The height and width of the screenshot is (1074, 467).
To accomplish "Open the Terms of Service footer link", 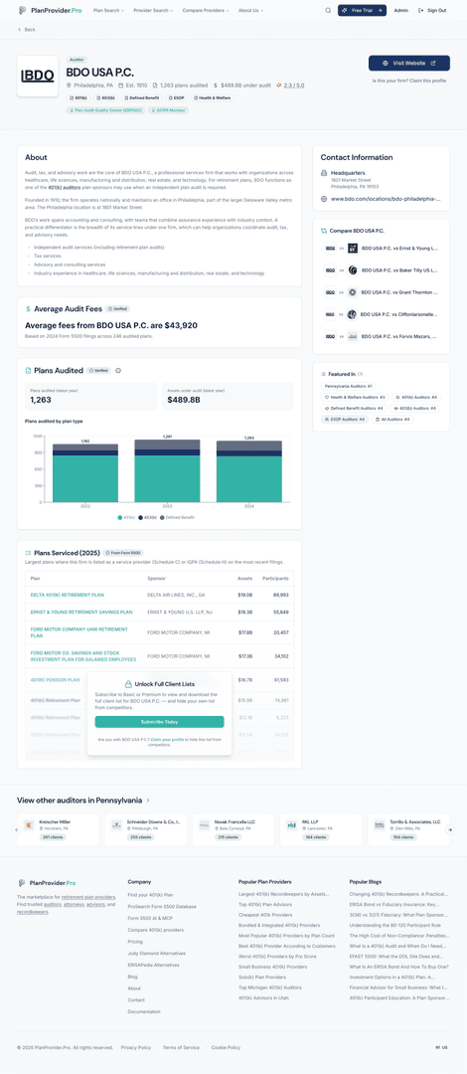I will click(x=181, y=1047).
